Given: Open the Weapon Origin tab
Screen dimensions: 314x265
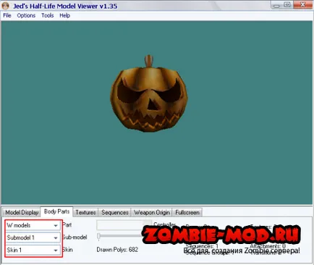Looking at the screenshot, I should [152, 212].
